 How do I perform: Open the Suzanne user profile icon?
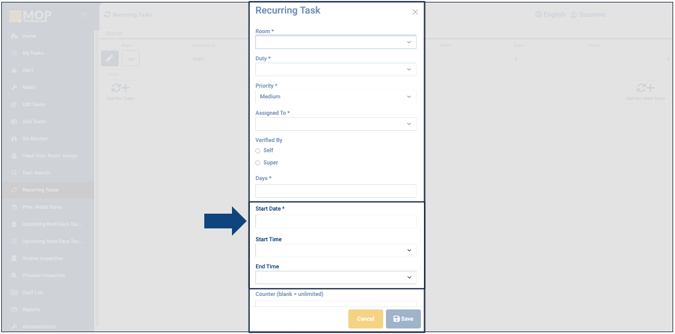[x=573, y=14]
